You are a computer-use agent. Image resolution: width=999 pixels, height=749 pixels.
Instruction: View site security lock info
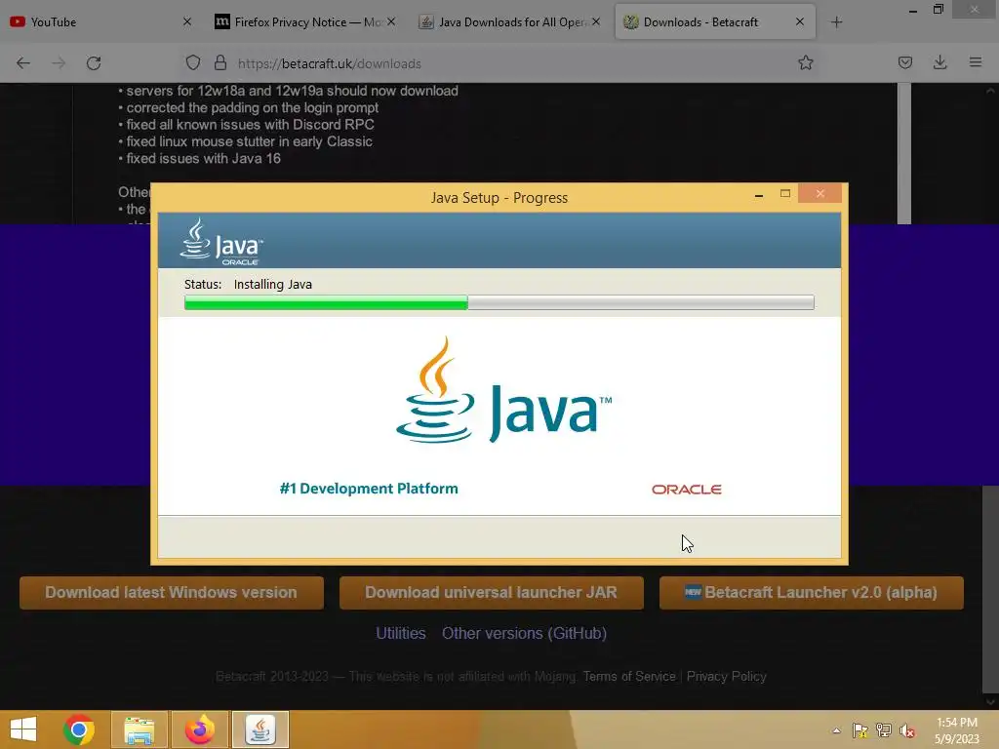coord(220,63)
